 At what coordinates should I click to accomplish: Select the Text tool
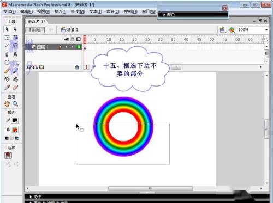click(x=15, y=54)
